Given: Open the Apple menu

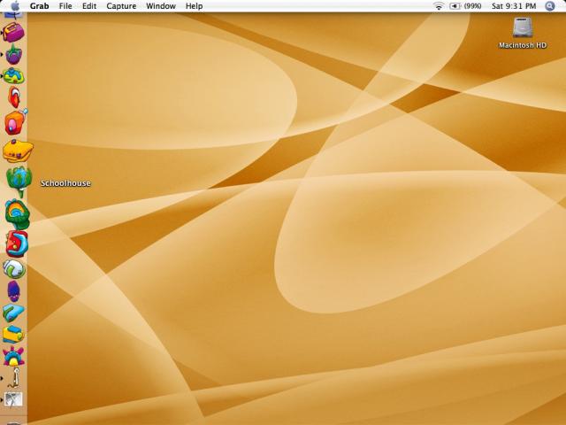Looking at the screenshot, I should [15, 6].
